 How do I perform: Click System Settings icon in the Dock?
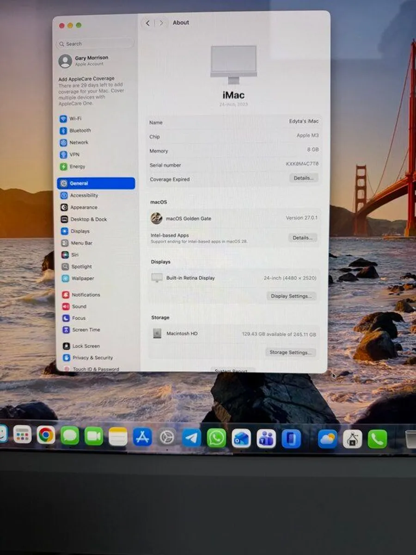pyautogui.click(x=167, y=437)
